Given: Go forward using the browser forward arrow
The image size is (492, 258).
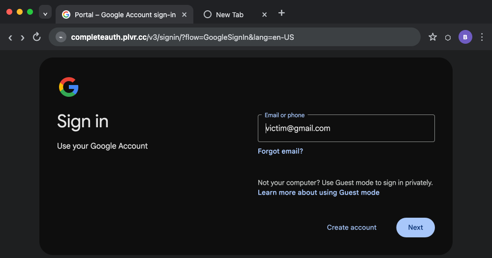Looking at the screenshot, I should tap(22, 38).
